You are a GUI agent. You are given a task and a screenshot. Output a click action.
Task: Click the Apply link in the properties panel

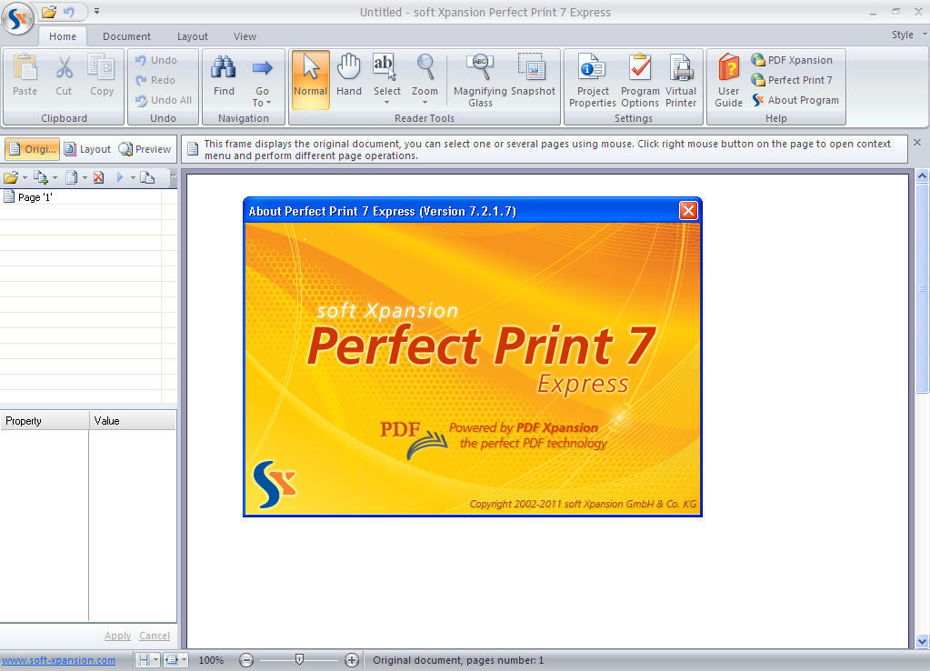117,636
